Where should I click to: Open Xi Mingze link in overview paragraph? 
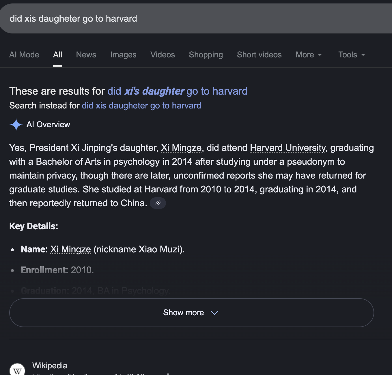(181, 148)
